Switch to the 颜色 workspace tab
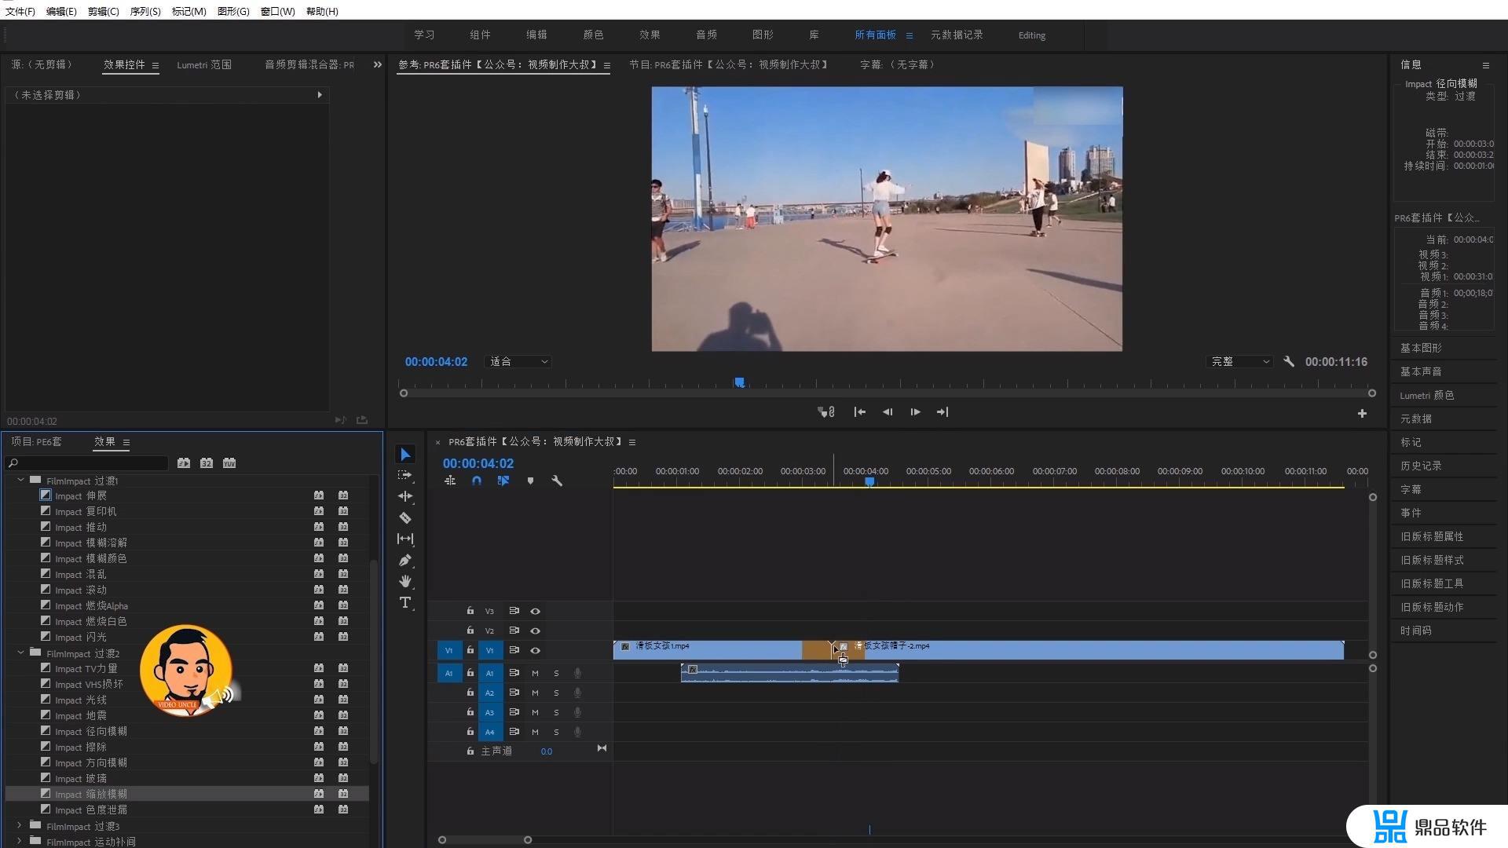Screen dimensions: 1508x848 pos(593,35)
